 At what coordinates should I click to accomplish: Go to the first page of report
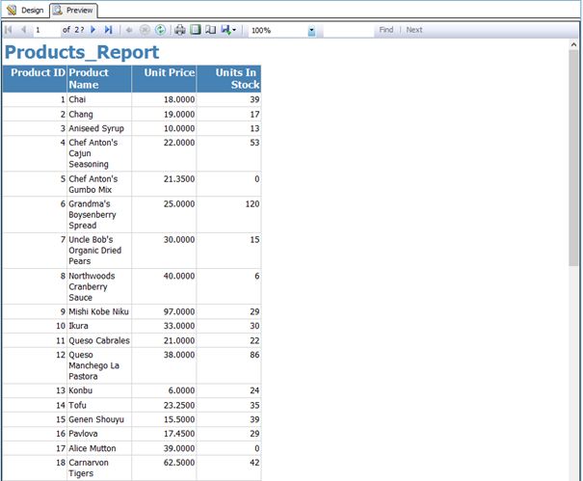click(9, 30)
